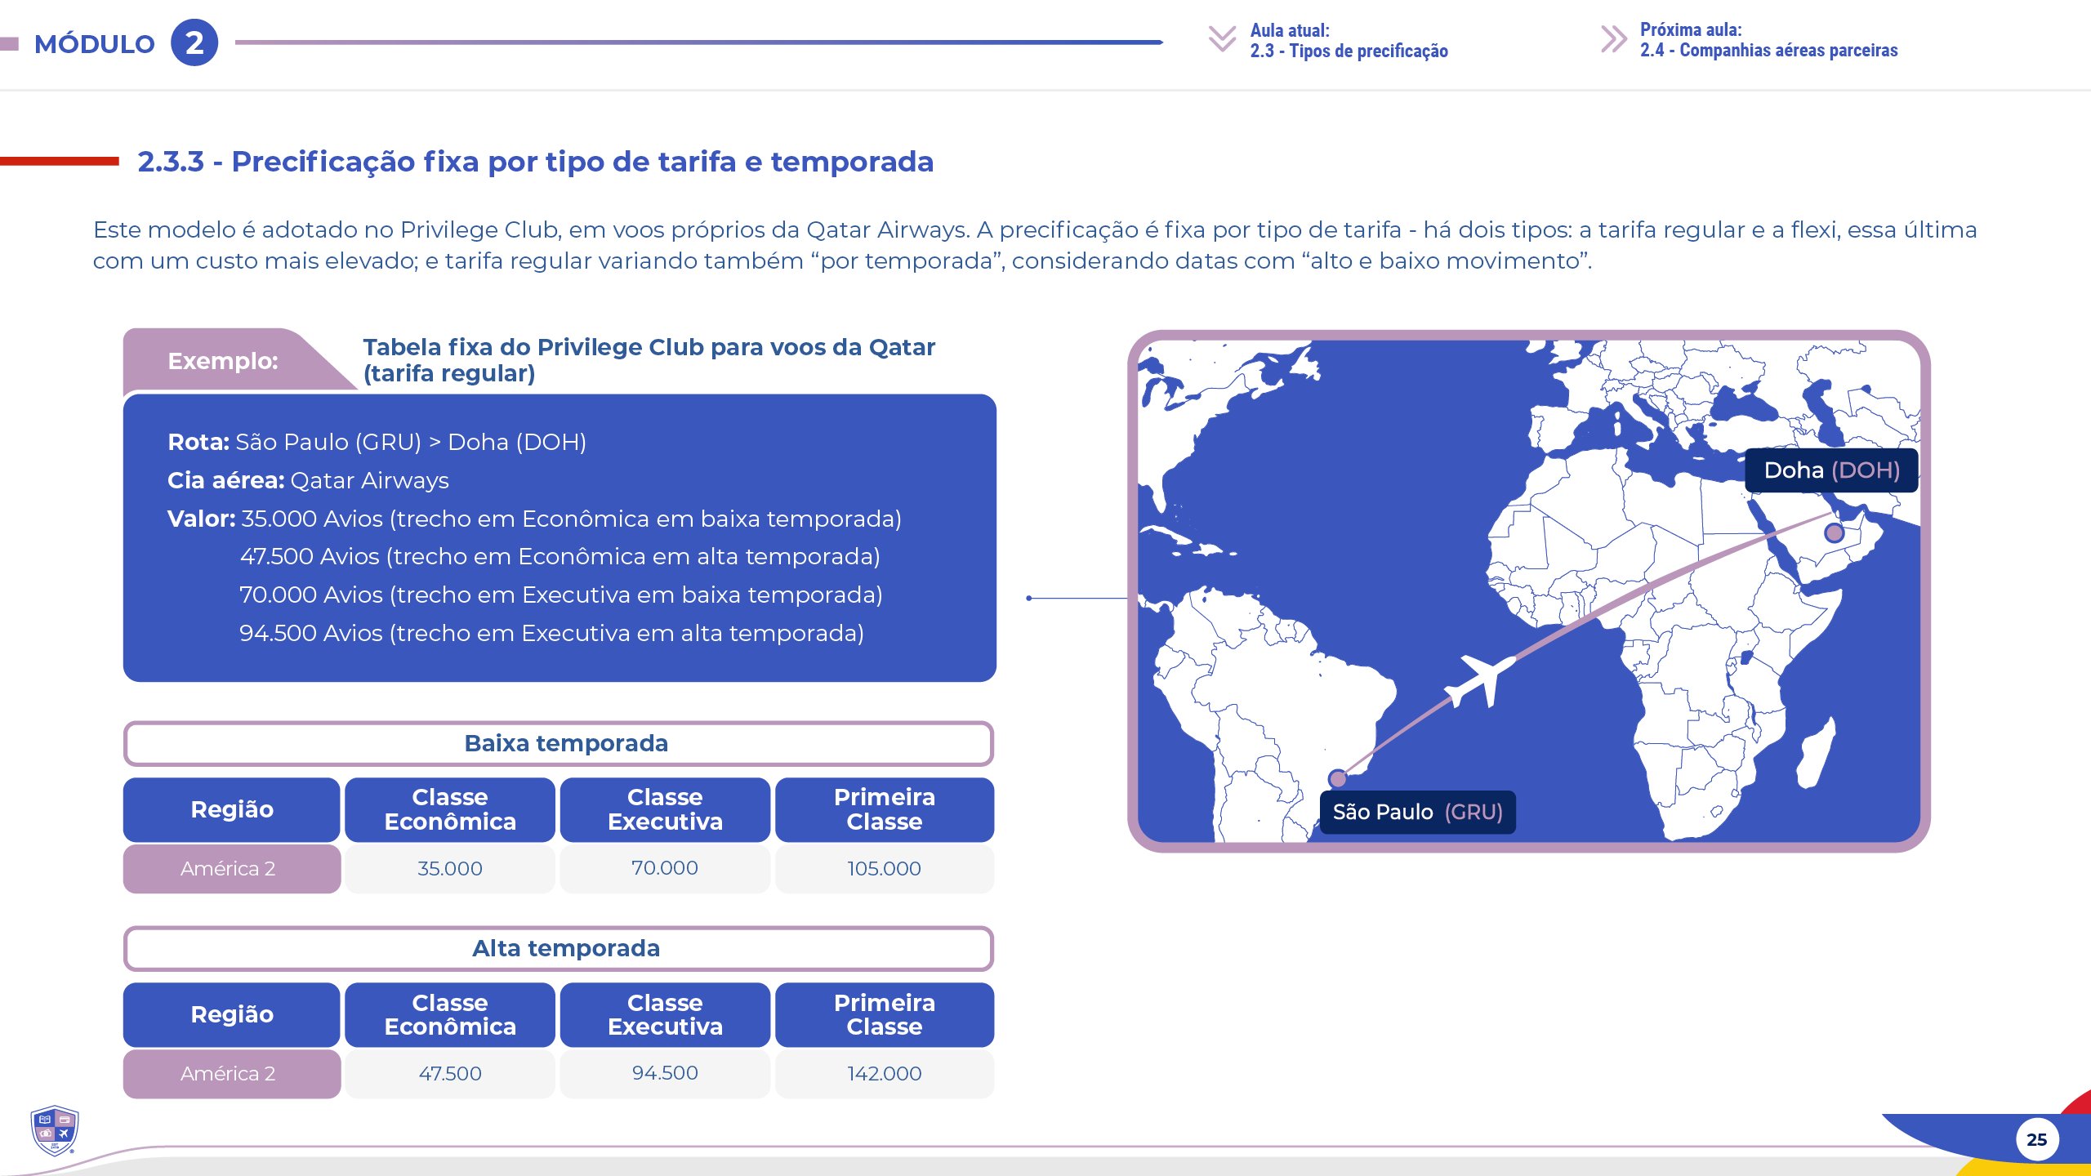
Task: Click the introductory paragraph about Privilege Club
Action: [x=1035, y=245]
